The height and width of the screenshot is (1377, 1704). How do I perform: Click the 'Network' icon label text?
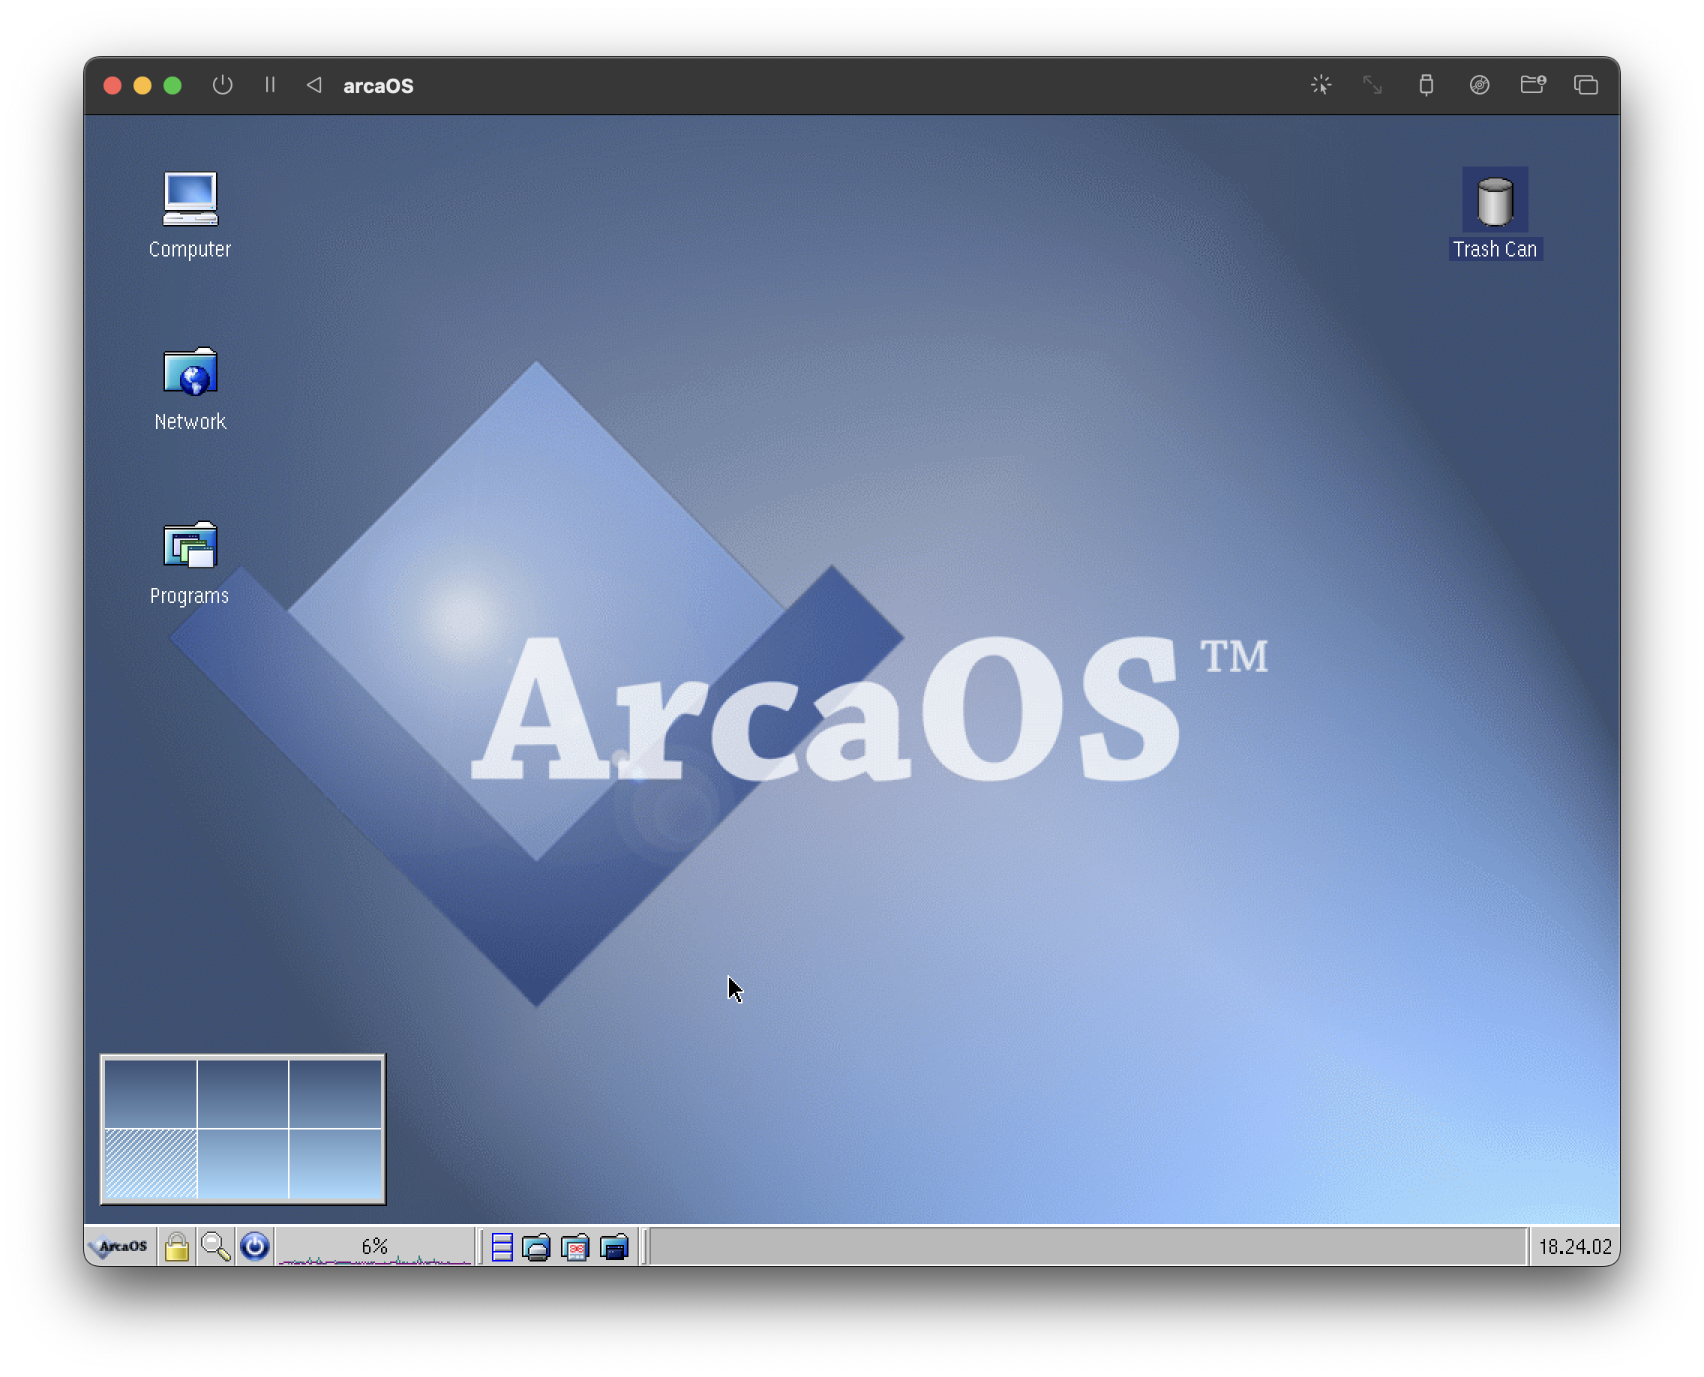pos(190,421)
